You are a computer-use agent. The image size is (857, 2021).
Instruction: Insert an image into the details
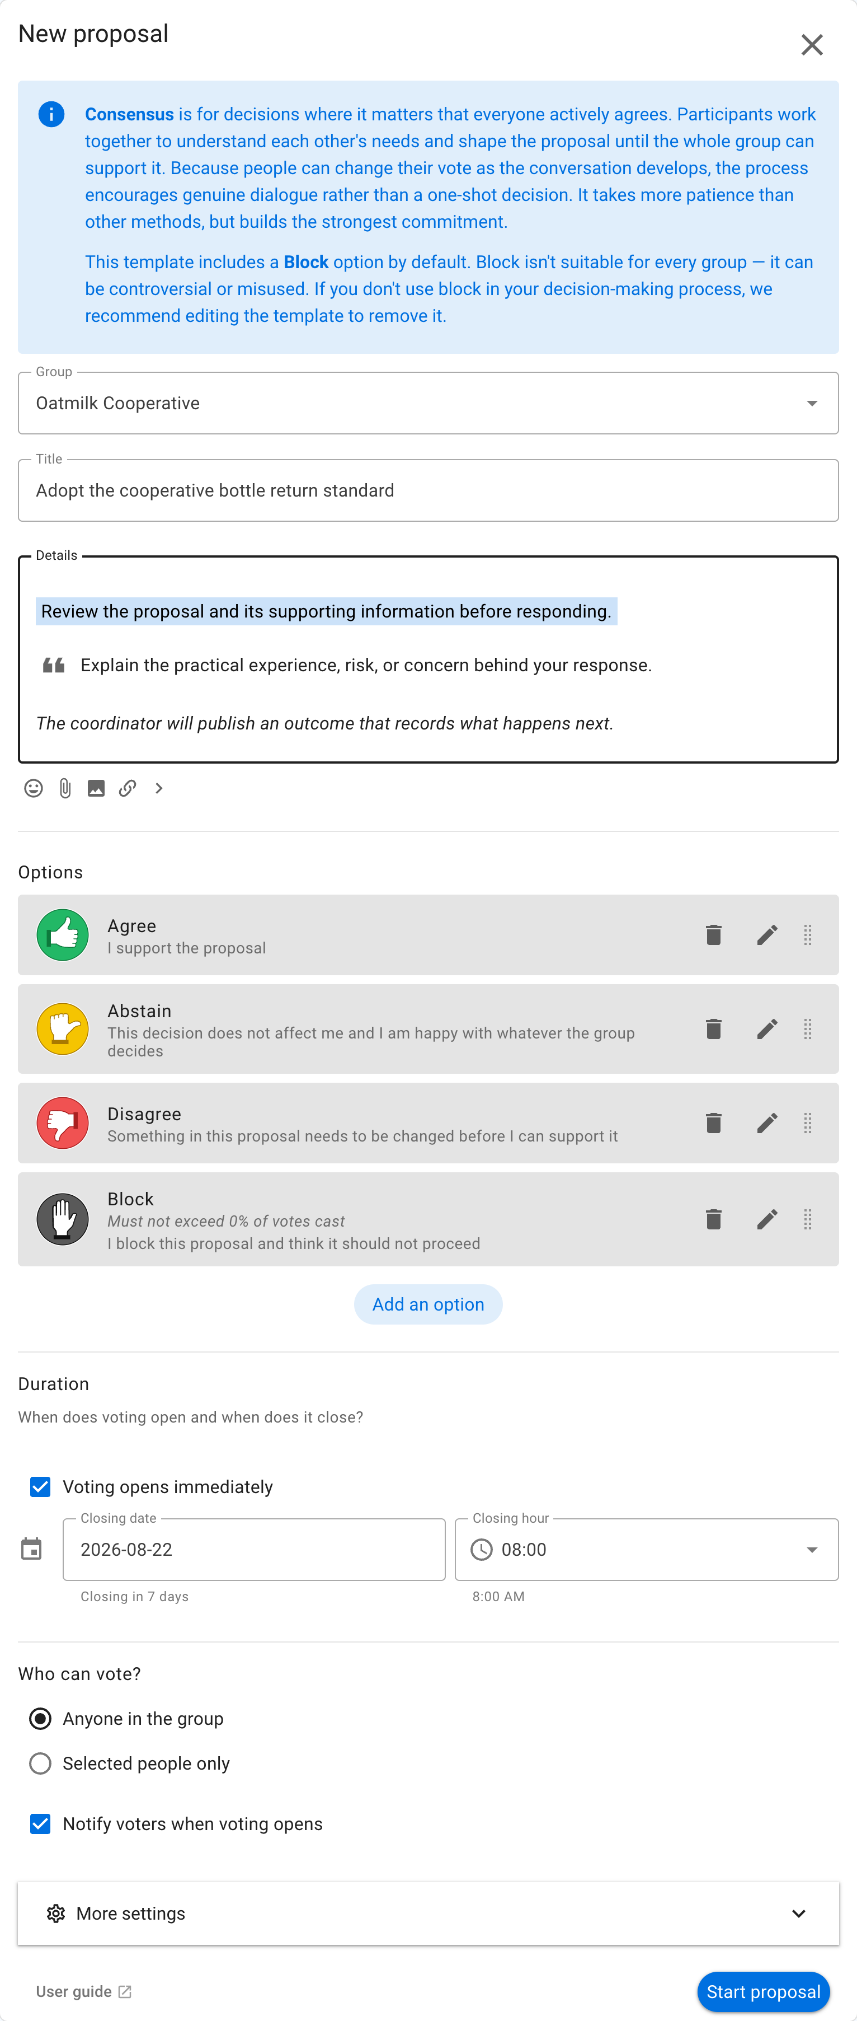(96, 788)
